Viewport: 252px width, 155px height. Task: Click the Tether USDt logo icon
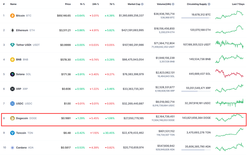pyautogui.click(x=12, y=45)
